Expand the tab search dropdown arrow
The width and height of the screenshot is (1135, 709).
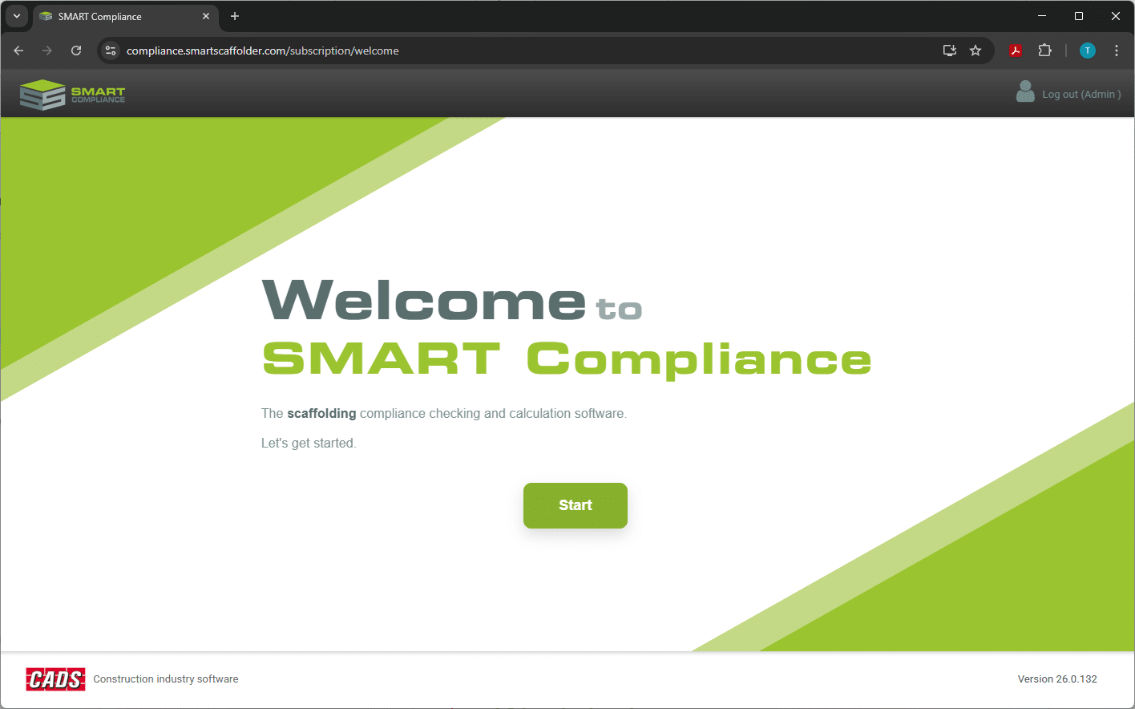tap(16, 16)
